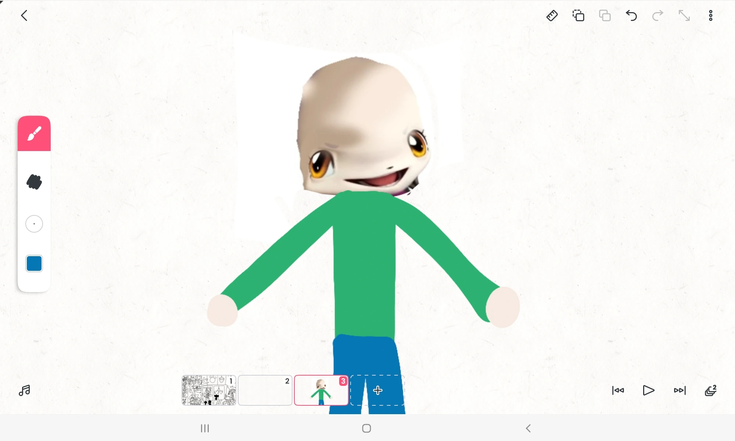
Task: Open the brush type picker
Action: coord(34,182)
